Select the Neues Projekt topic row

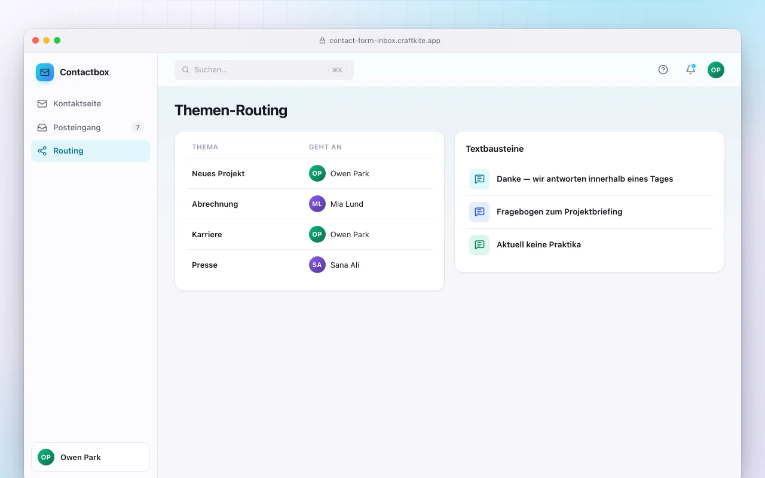coord(310,173)
